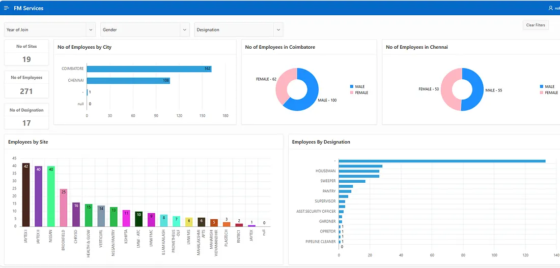Click the FM Services title link
The height and width of the screenshot is (268, 560).
pos(29,8)
